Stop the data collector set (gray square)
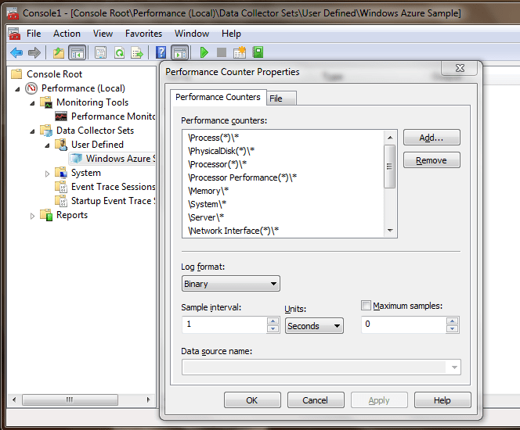Image resolution: width=520 pixels, height=430 pixels. pyautogui.click(x=221, y=52)
